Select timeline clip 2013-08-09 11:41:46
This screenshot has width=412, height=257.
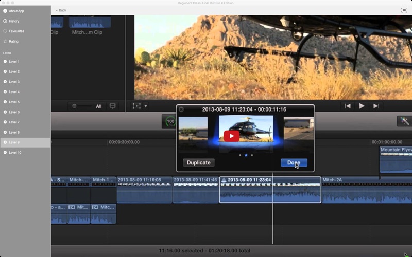click(196, 190)
